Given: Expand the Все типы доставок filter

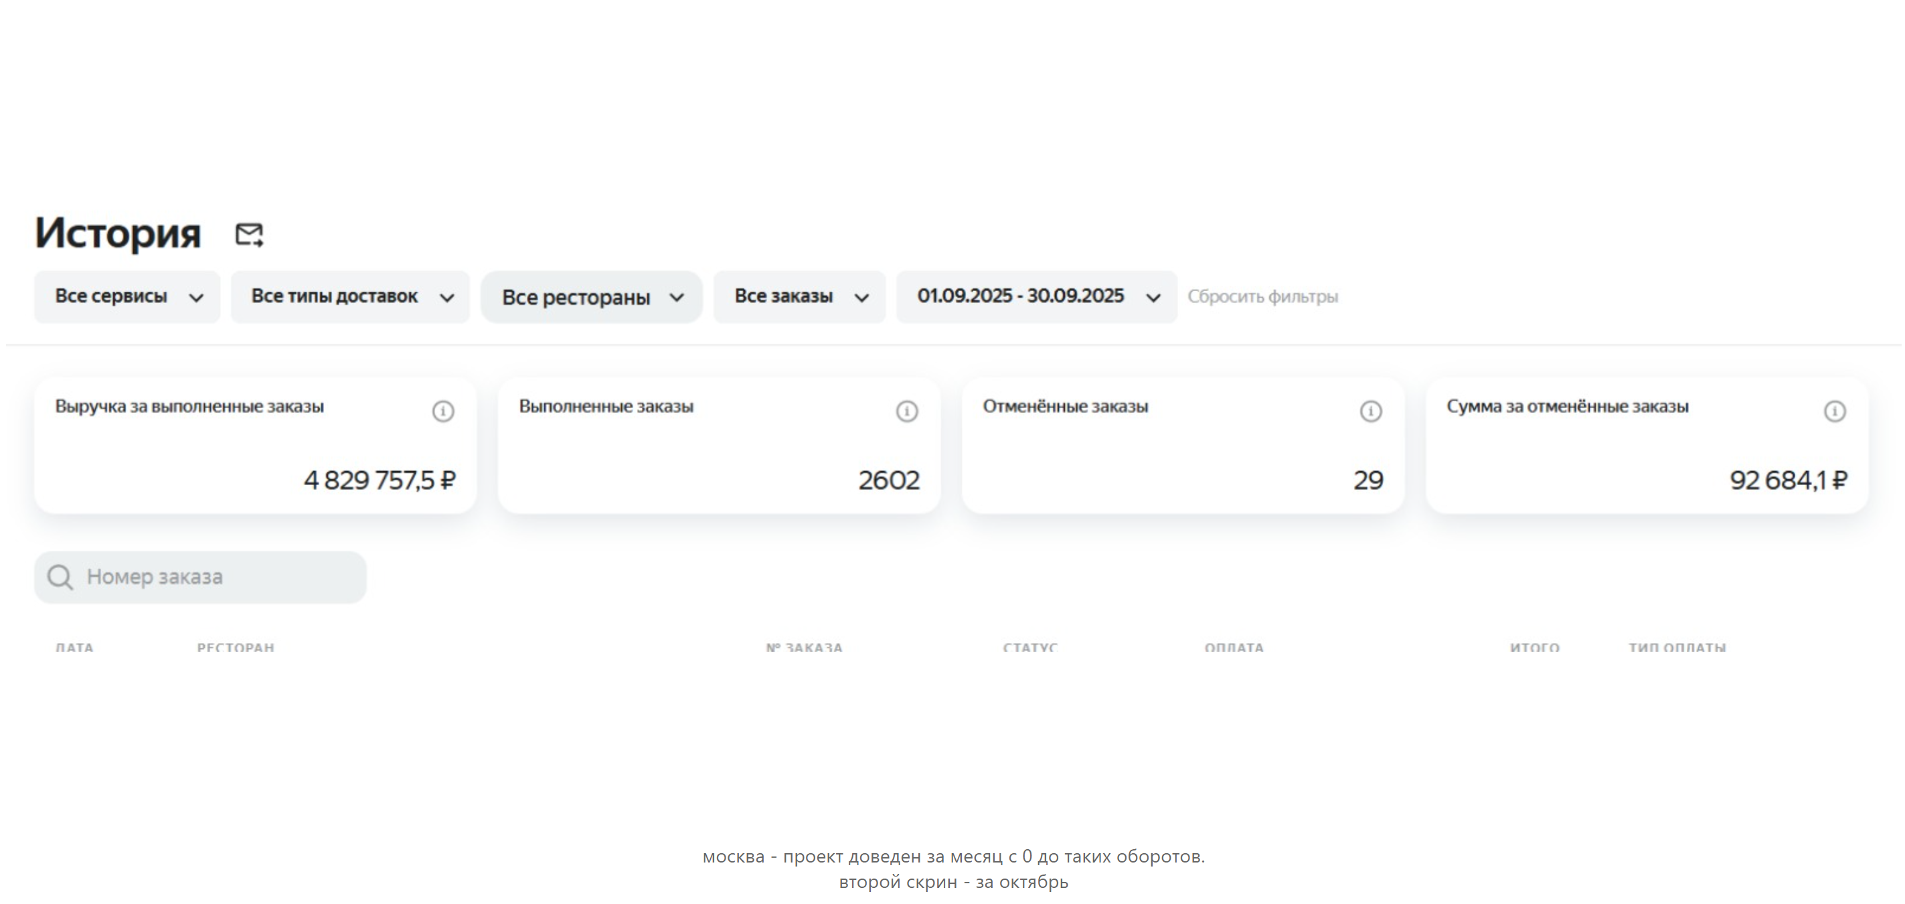Looking at the screenshot, I should 351,297.
